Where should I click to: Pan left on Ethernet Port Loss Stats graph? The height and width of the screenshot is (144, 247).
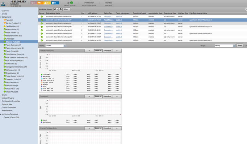(89, 128)
